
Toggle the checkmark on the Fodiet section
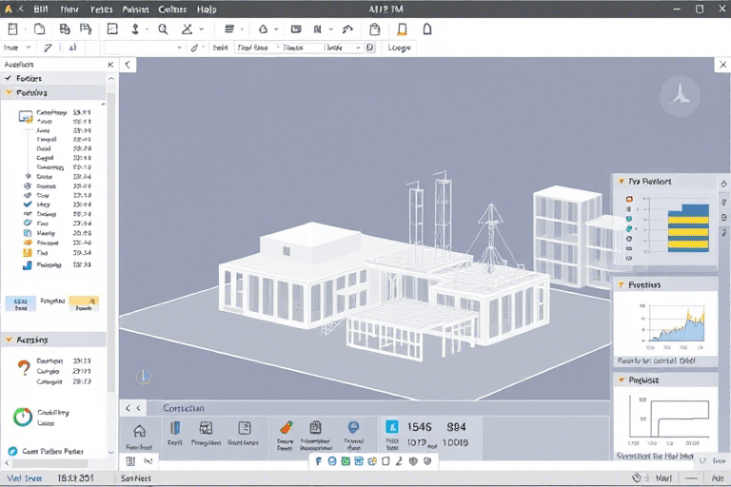tap(8, 78)
